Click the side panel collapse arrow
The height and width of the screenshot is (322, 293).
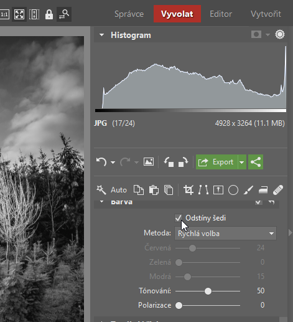[291, 233]
